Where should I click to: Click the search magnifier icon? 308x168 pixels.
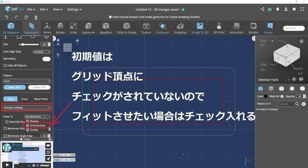pos(297,104)
